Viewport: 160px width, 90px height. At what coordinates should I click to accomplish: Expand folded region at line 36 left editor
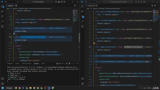(x=12, y=28)
